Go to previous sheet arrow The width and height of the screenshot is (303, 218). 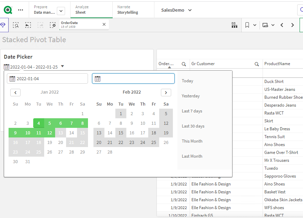coord(282,25)
